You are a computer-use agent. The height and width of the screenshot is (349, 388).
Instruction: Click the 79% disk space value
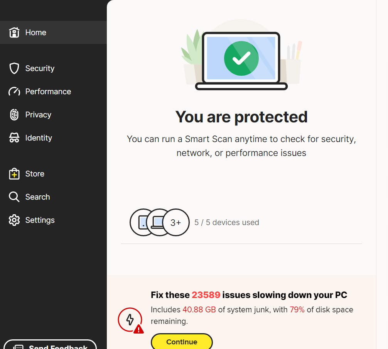click(x=297, y=310)
